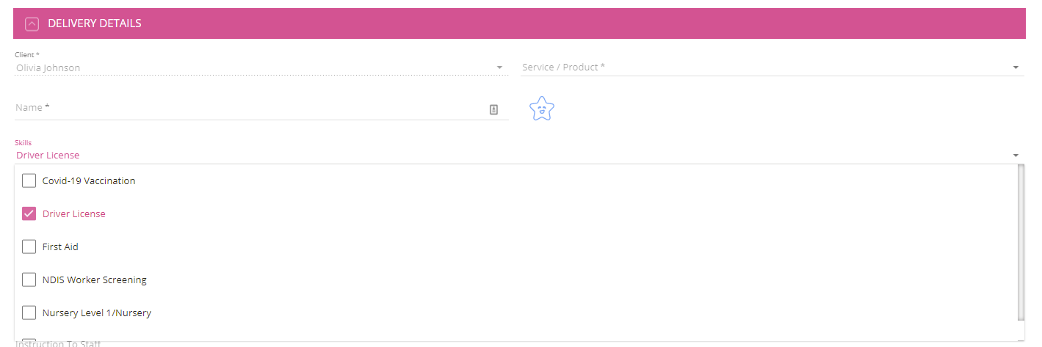Viewport: 1042px width, 347px height.
Task: Click the smiling star icon
Action: click(542, 109)
